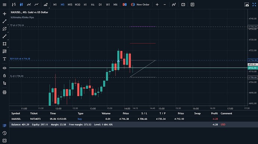The image size is (258, 144).
Task: Click the 4 706.66 SL price tag on axis
Action: click(x=252, y=77)
